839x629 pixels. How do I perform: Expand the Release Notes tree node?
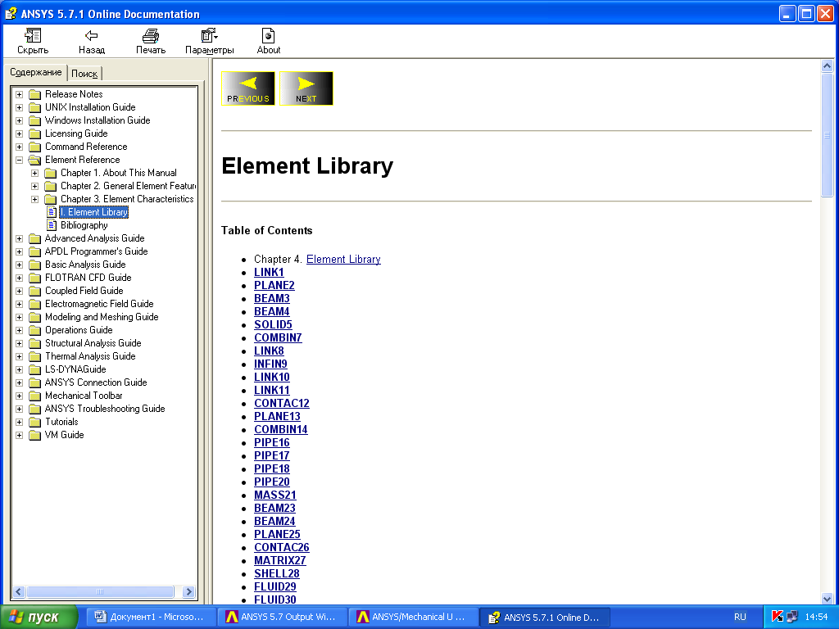pos(20,94)
